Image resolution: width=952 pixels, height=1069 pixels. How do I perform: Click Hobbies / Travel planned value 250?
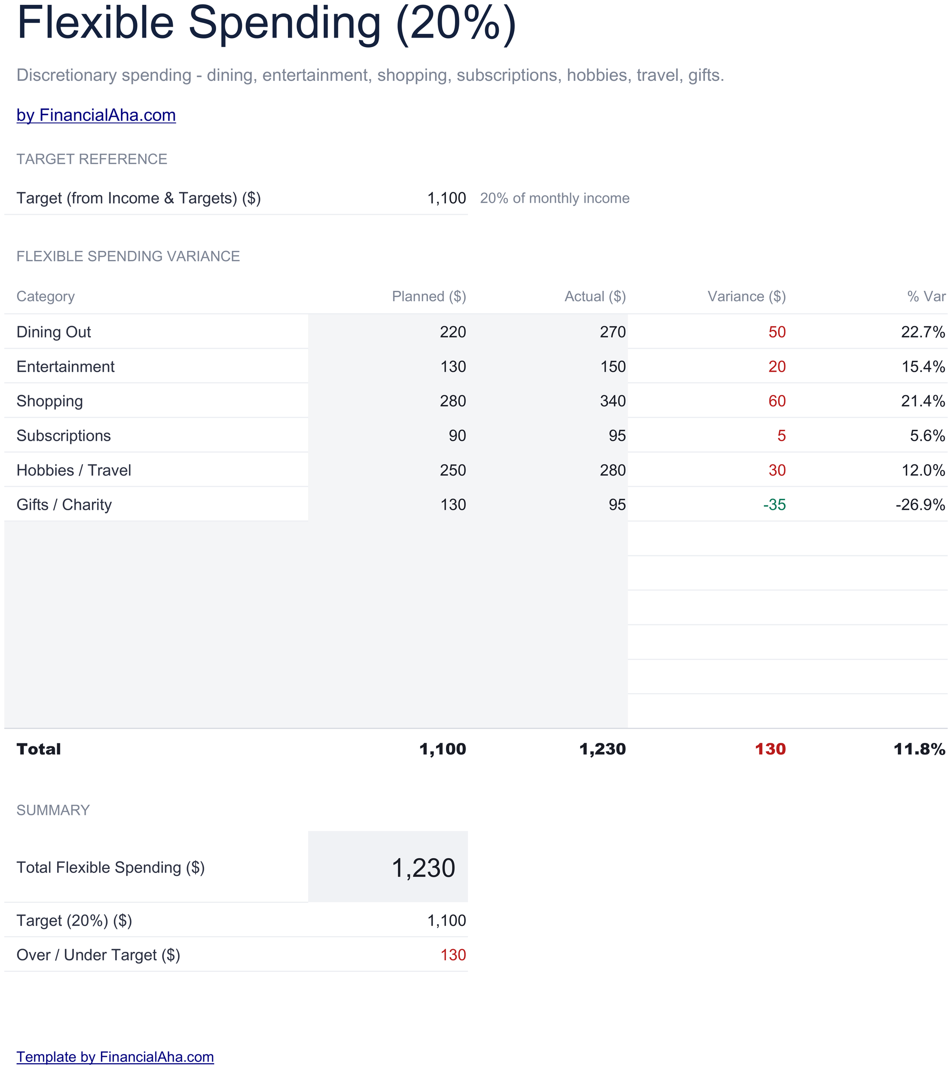(x=453, y=470)
